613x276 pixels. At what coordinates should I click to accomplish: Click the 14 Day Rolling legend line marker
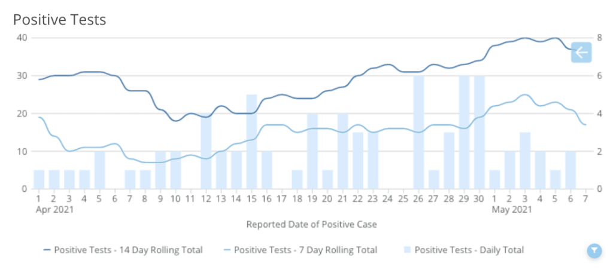click(x=46, y=250)
